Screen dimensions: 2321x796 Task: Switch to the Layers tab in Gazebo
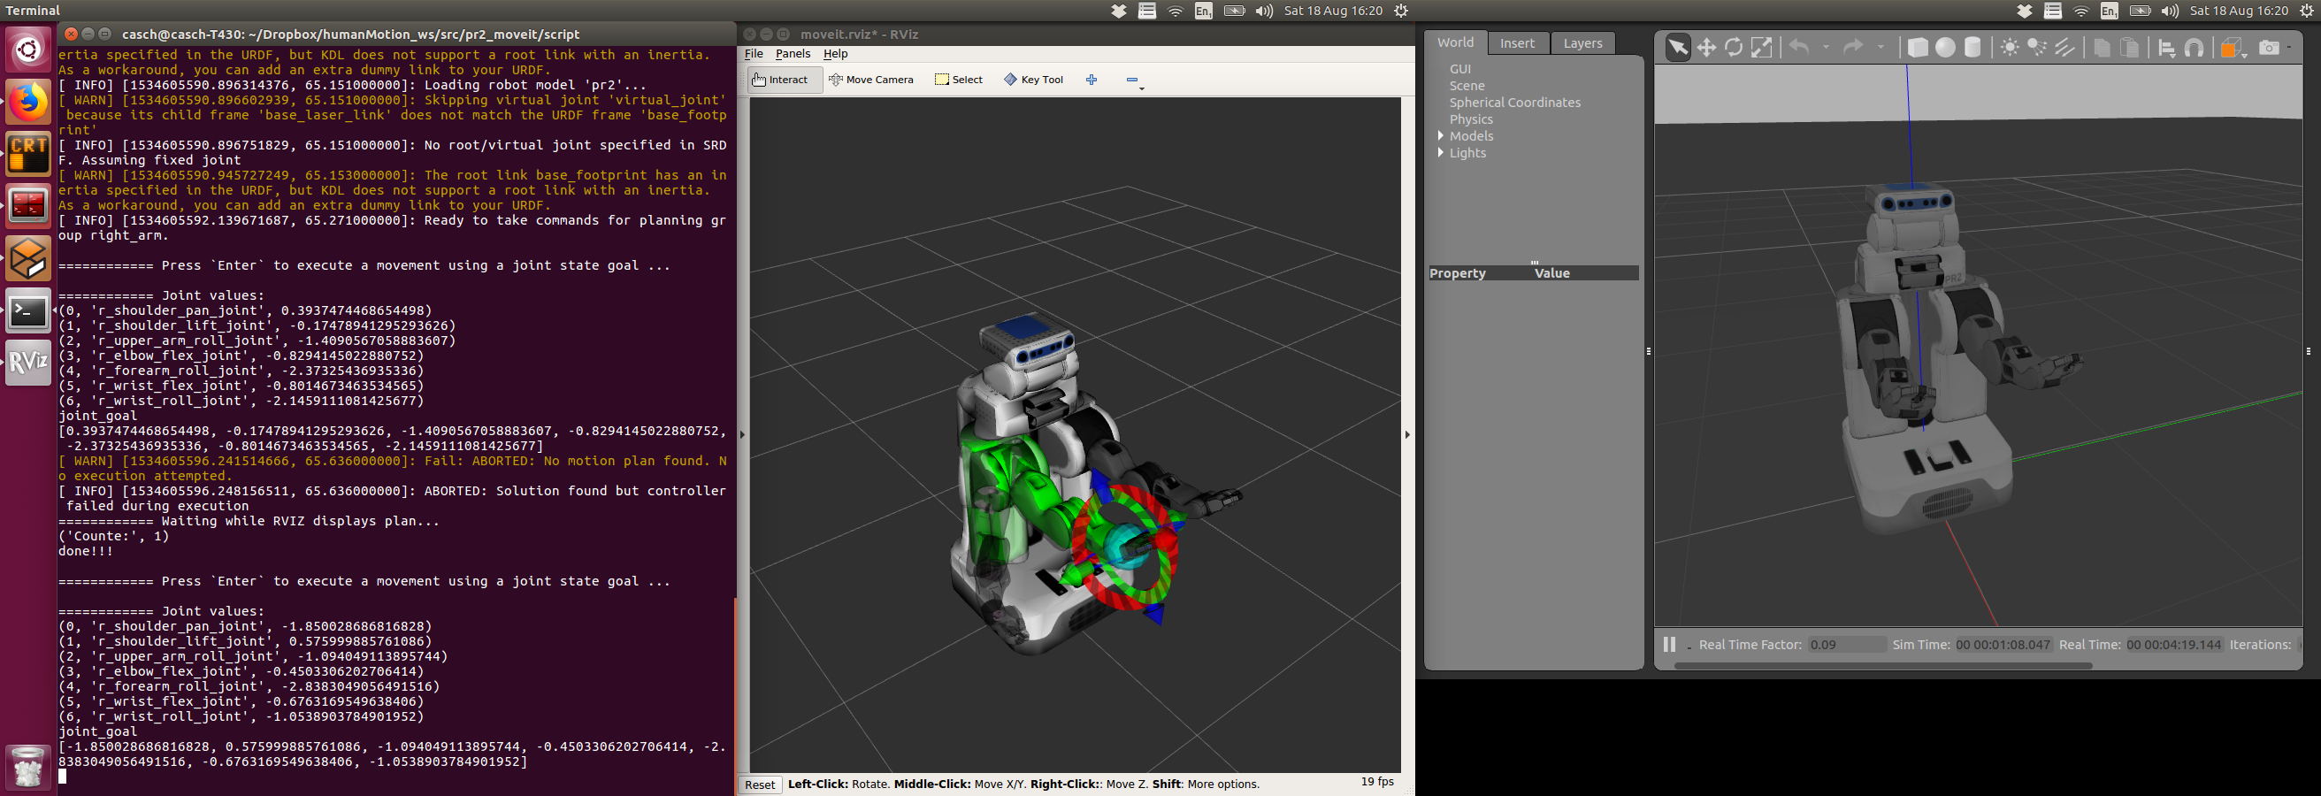click(1582, 43)
